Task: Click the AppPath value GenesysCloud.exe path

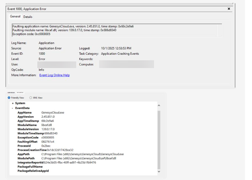Action: pos(82,154)
